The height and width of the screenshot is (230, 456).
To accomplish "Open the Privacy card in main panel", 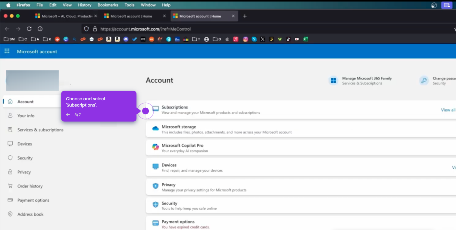I will (301, 187).
